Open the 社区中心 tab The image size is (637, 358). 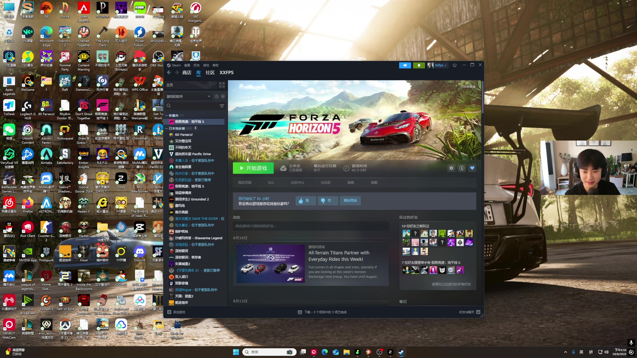[297, 183]
